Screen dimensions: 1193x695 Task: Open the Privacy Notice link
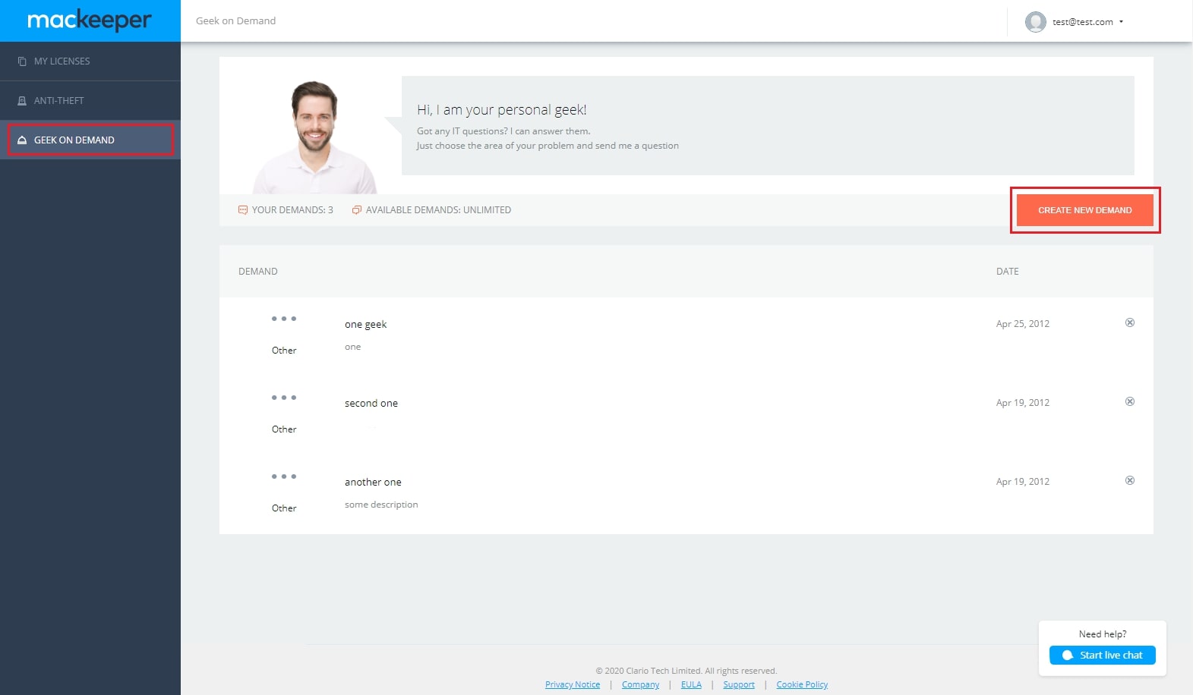click(x=573, y=684)
